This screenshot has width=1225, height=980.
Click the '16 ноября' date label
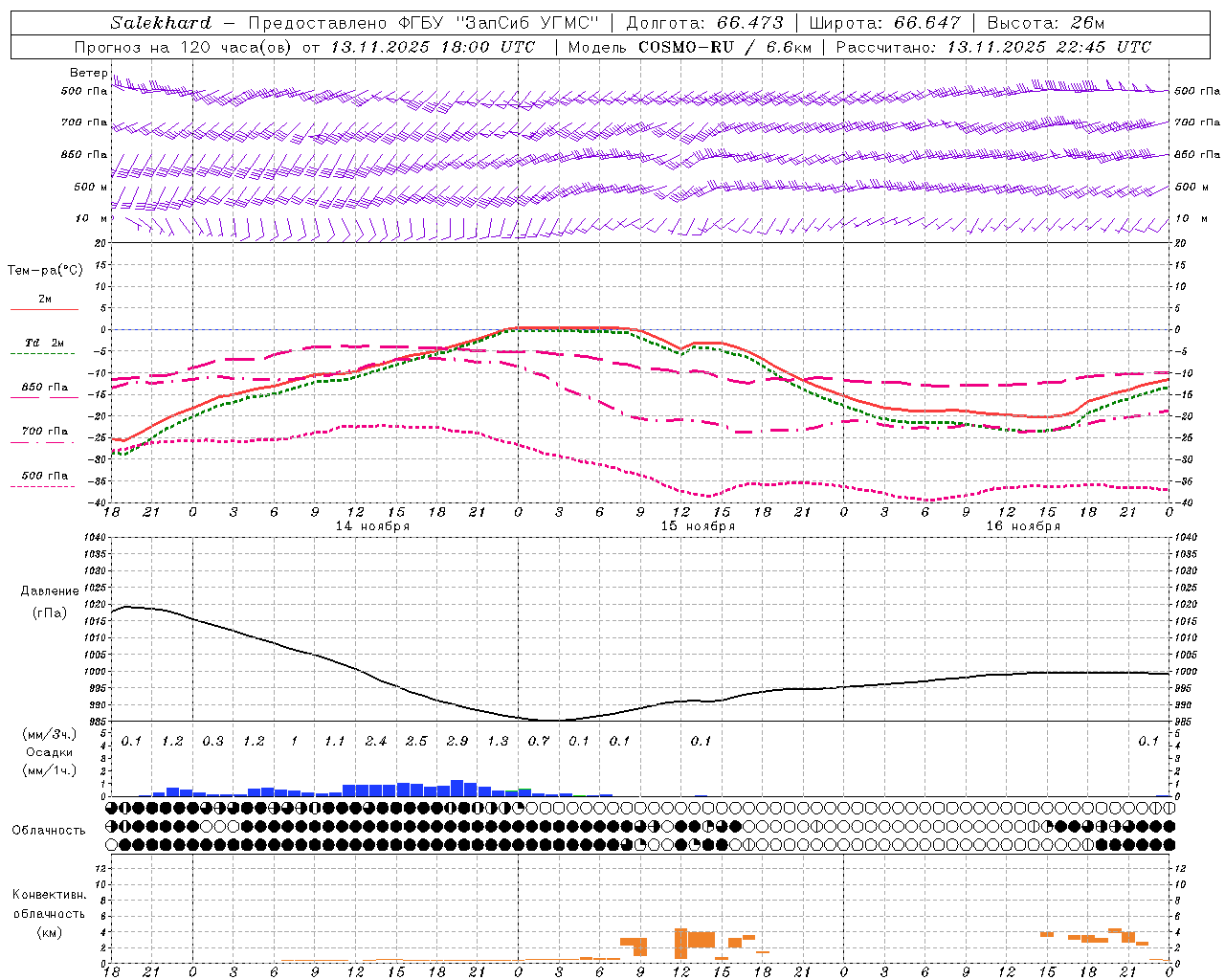click(x=1023, y=526)
